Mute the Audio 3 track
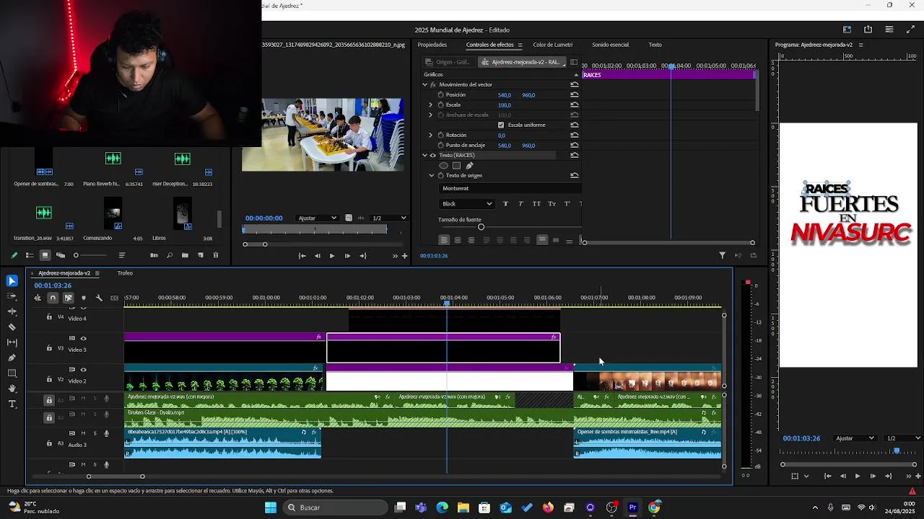 click(x=83, y=433)
